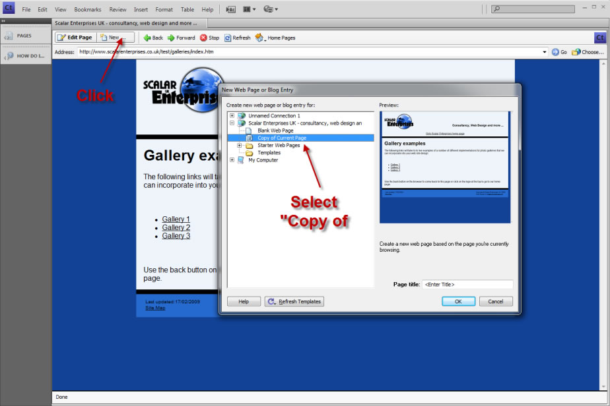Click the Ct icon at toolbar right
This screenshot has width=610, height=406.
[x=600, y=38]
